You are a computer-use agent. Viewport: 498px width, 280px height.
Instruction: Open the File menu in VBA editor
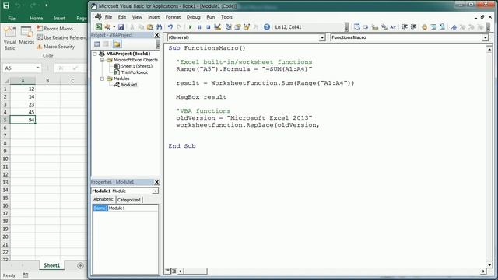(108, 17)
